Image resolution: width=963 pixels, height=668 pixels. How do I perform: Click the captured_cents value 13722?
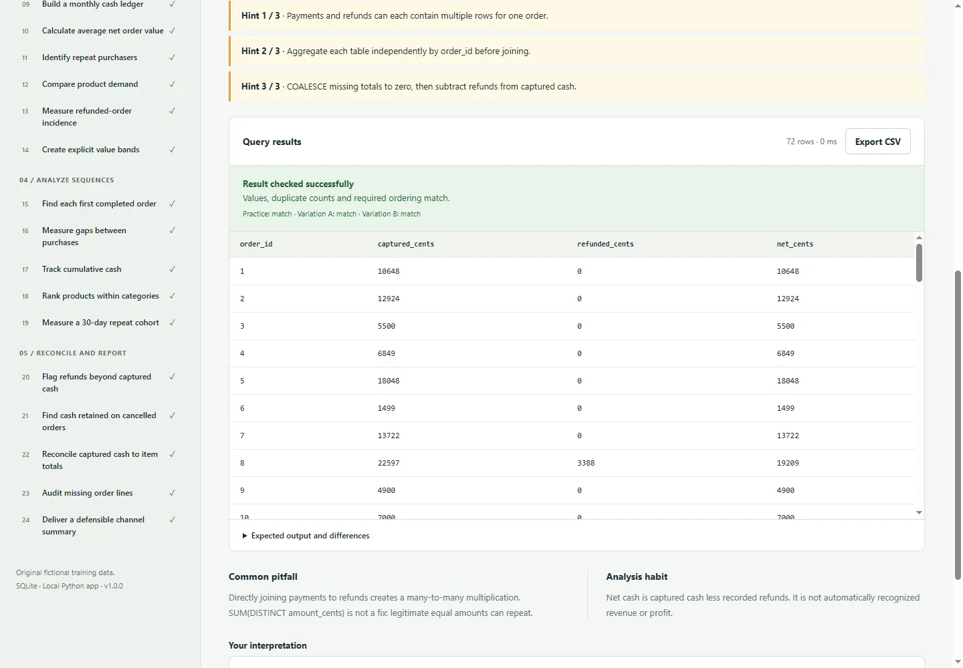pos(389,436)
